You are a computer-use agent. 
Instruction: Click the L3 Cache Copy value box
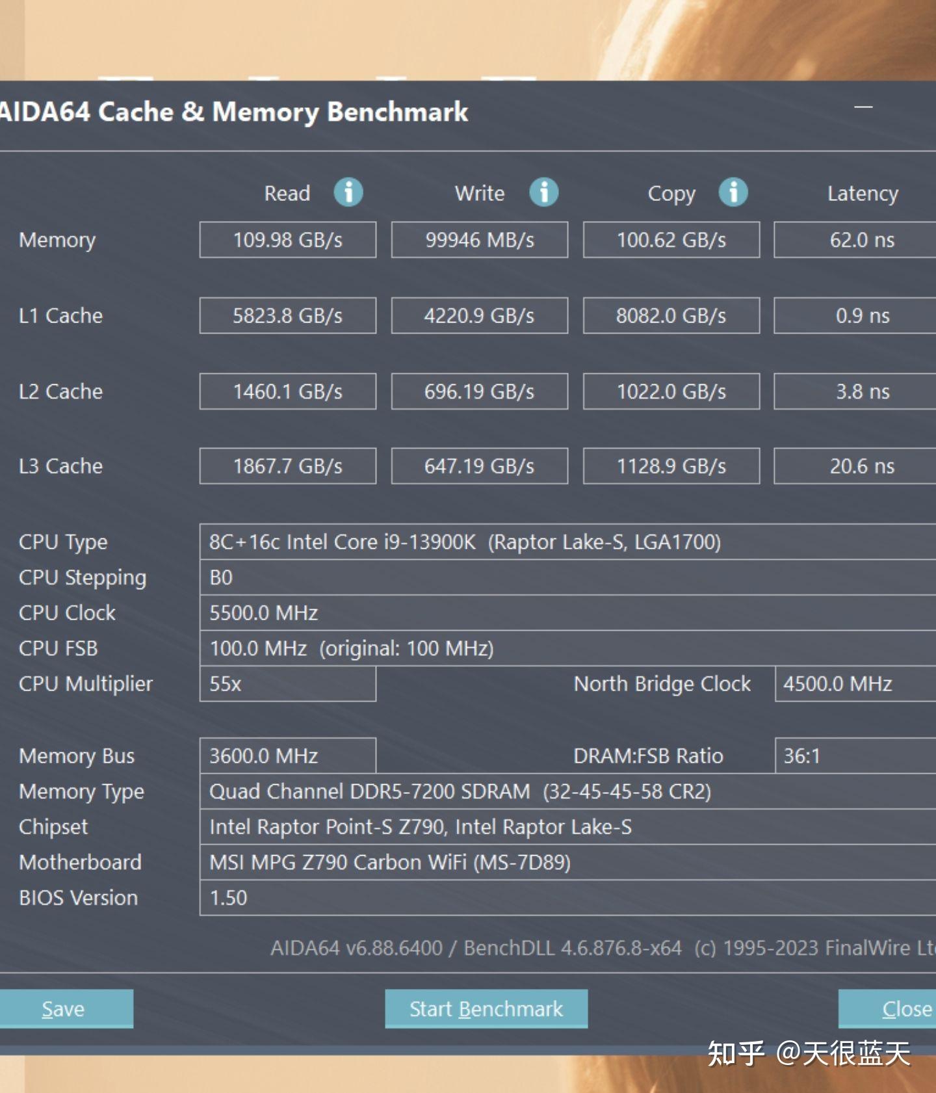[x=671, y=466]
